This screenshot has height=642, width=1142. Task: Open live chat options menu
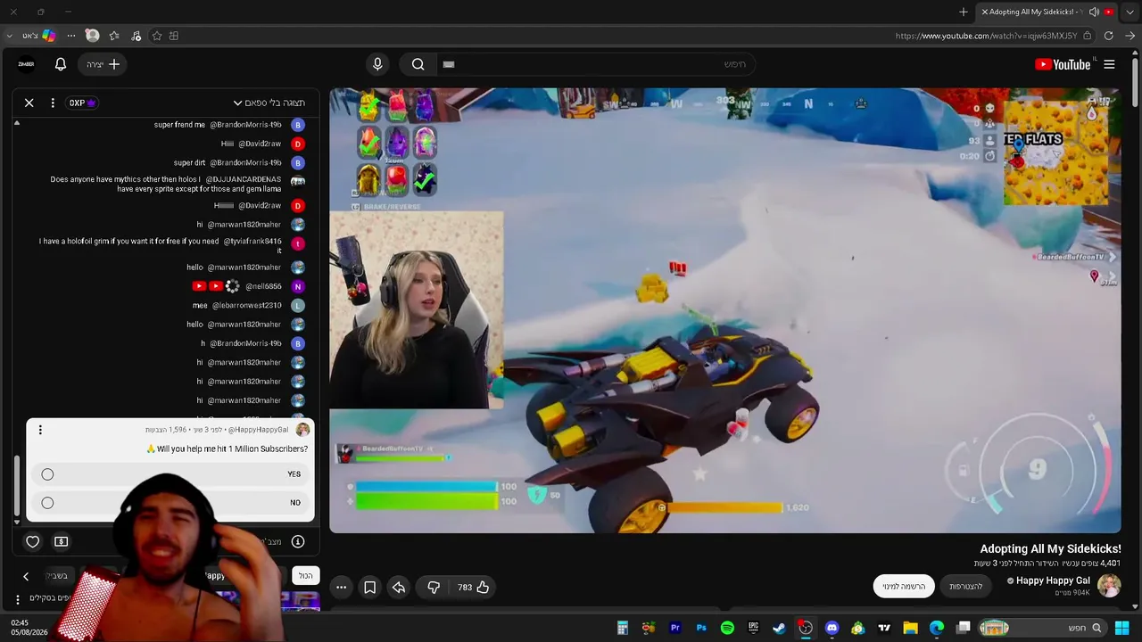53,103
